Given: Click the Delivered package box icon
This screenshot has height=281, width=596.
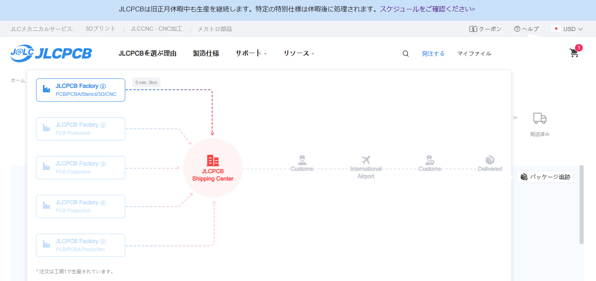Looking at the screenshot, I should [x=490, y=160].
